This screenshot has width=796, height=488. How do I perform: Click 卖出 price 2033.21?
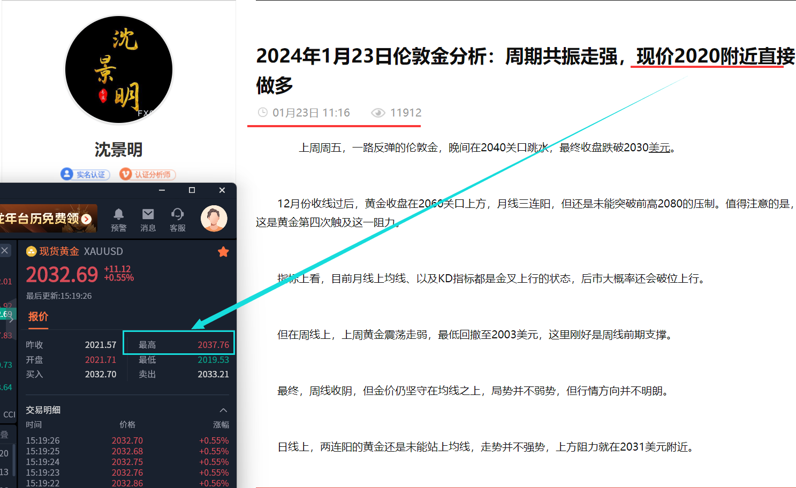(213, 375)
